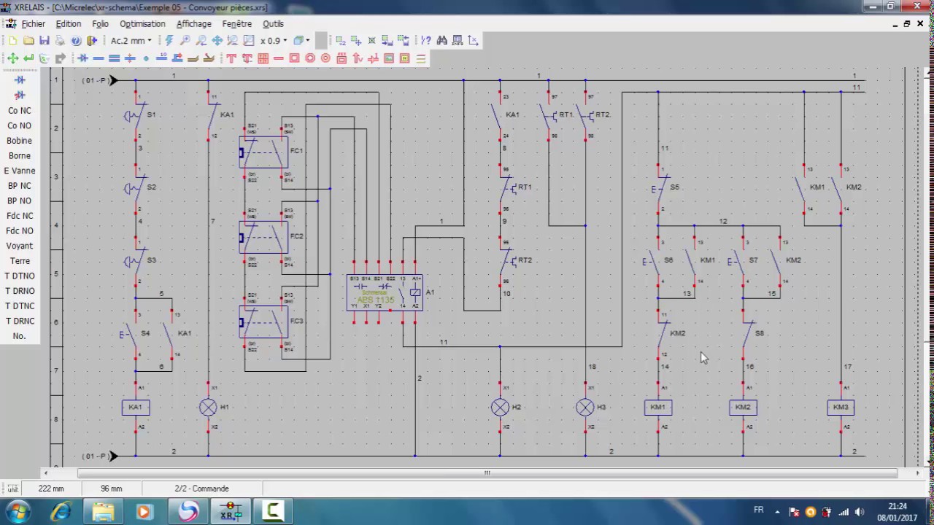The image size is (934, 525).
Task: Insert image with picture frame icon
Action: tap(389, 58)
